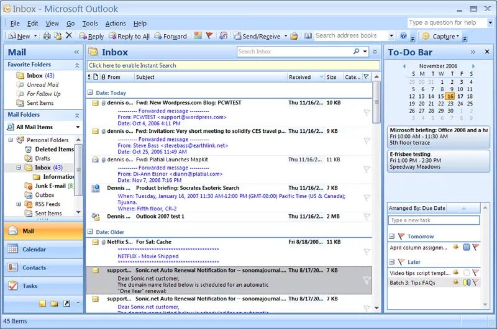Open Deleted Items folder
This screenshot has height=329, width=497.
pos(54,149)
